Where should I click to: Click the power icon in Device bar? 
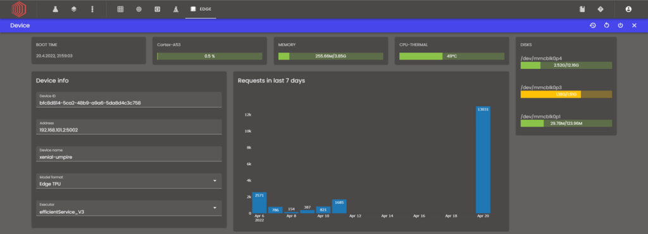(x=620, y=25)
